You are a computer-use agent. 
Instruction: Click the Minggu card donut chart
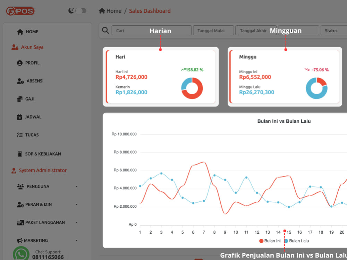pos(316,88)
